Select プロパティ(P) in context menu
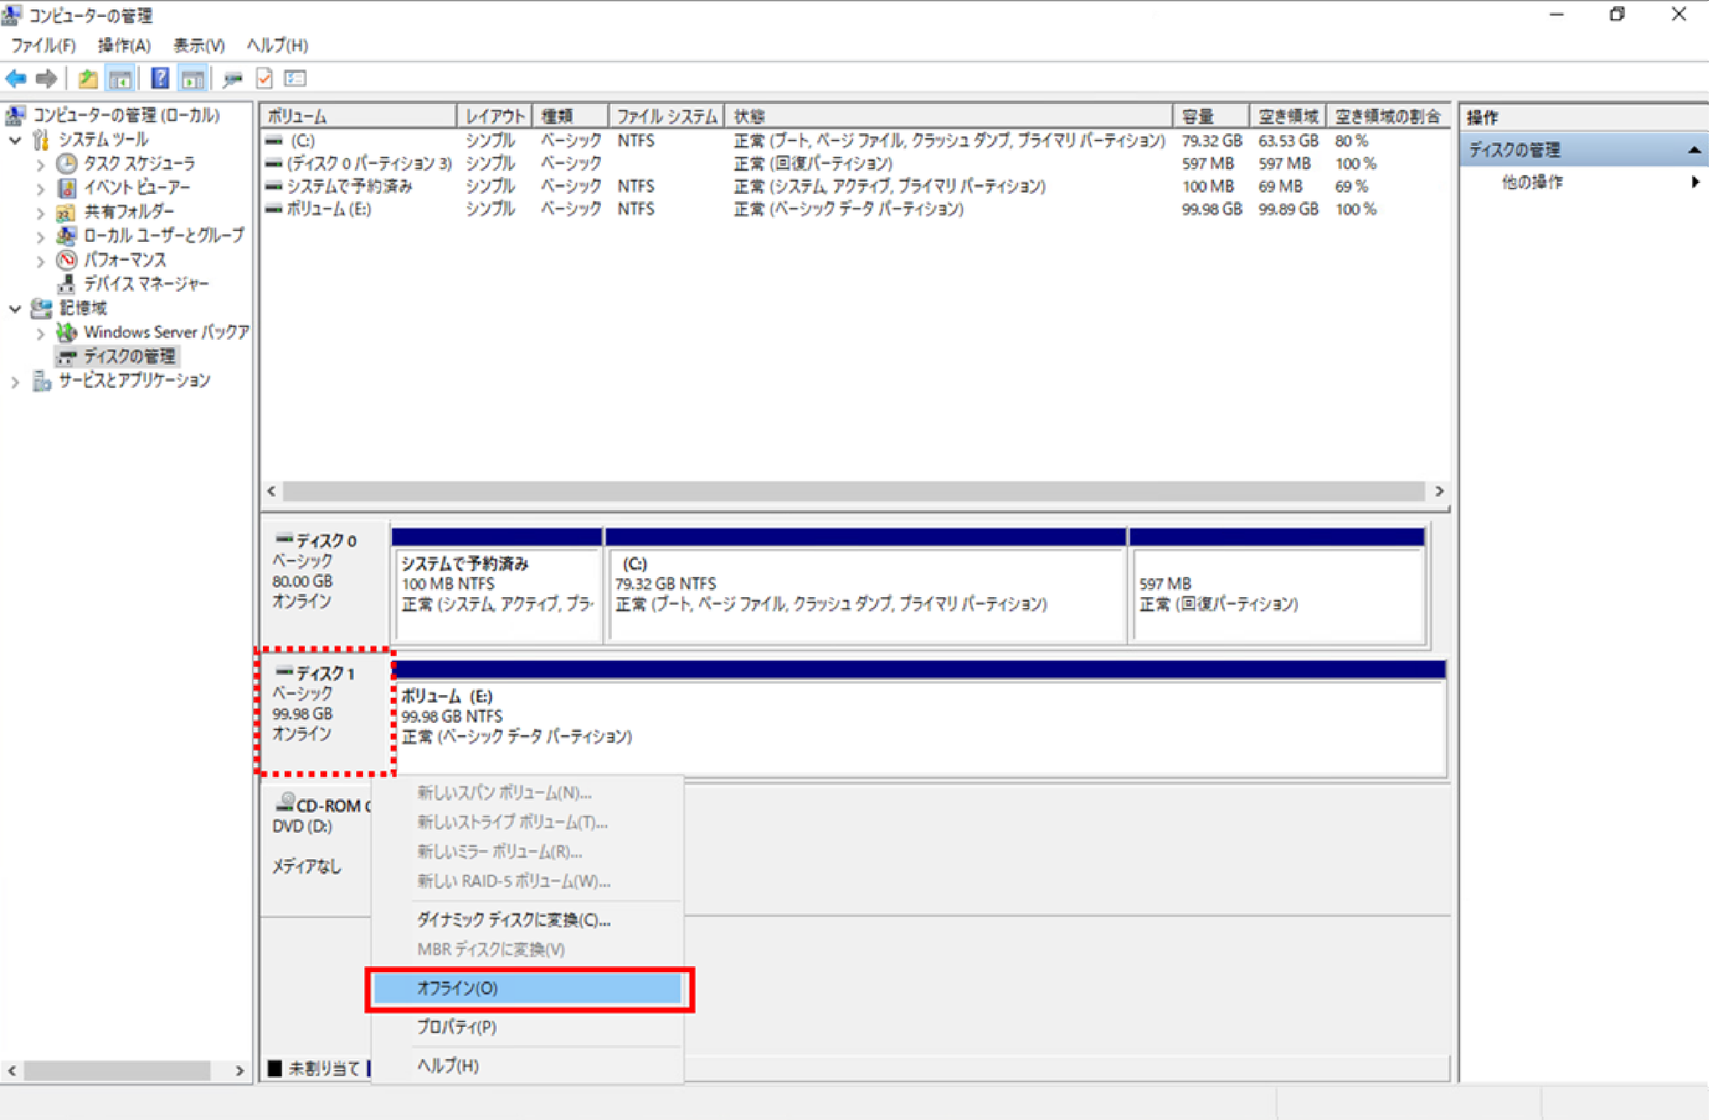 click(x=457, y=1027)
